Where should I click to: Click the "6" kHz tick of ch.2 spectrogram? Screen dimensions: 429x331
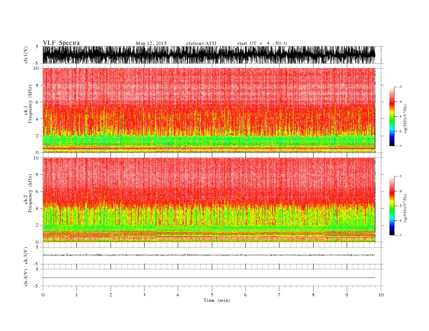point(38,191)
